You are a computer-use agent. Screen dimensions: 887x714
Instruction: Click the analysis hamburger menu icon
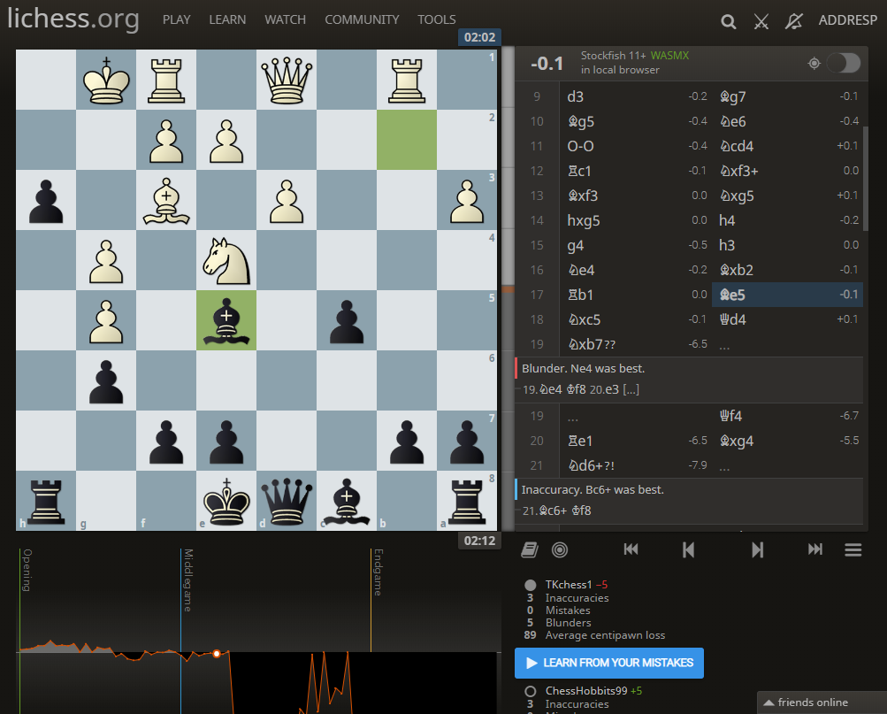point(852,549)
